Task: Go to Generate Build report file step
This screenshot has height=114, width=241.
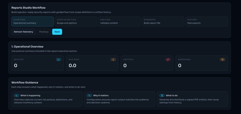Action: point(163,22)
